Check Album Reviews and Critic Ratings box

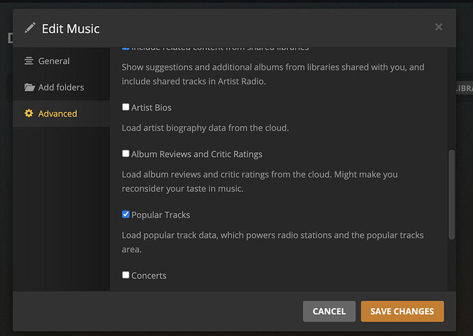[125, 154]
